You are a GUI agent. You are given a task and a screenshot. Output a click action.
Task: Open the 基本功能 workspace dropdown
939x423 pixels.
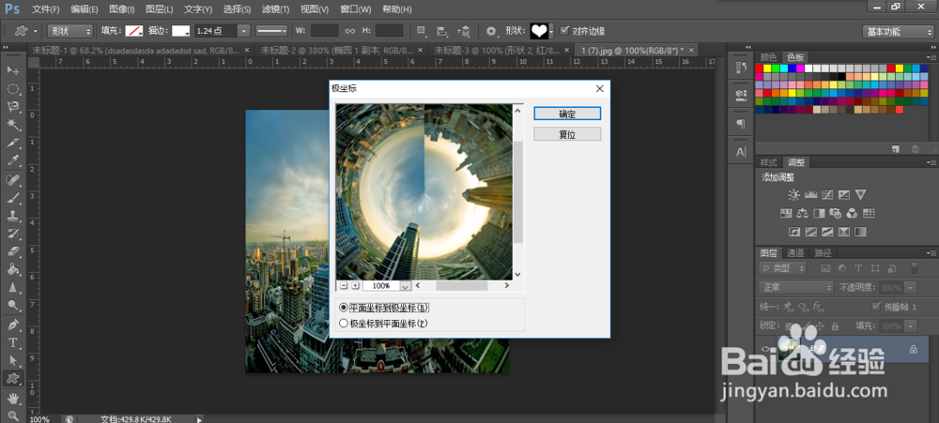(x=898, y=32)
